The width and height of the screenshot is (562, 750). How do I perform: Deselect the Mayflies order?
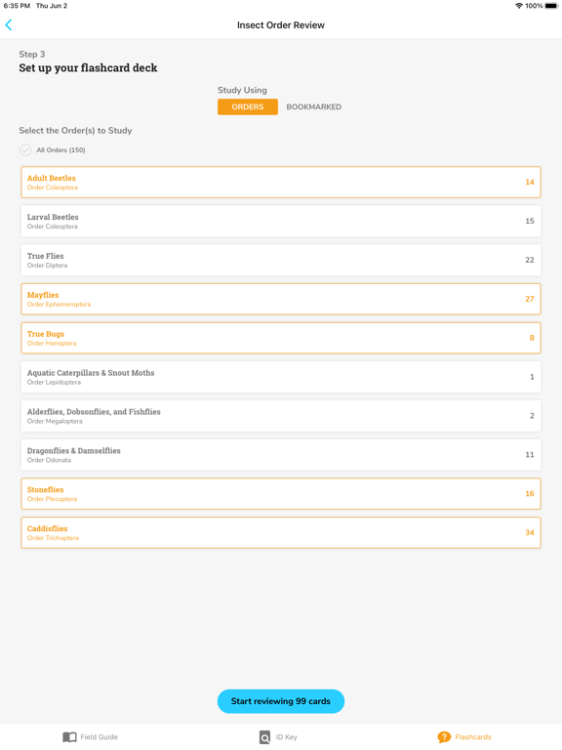[x=281, y=299]
